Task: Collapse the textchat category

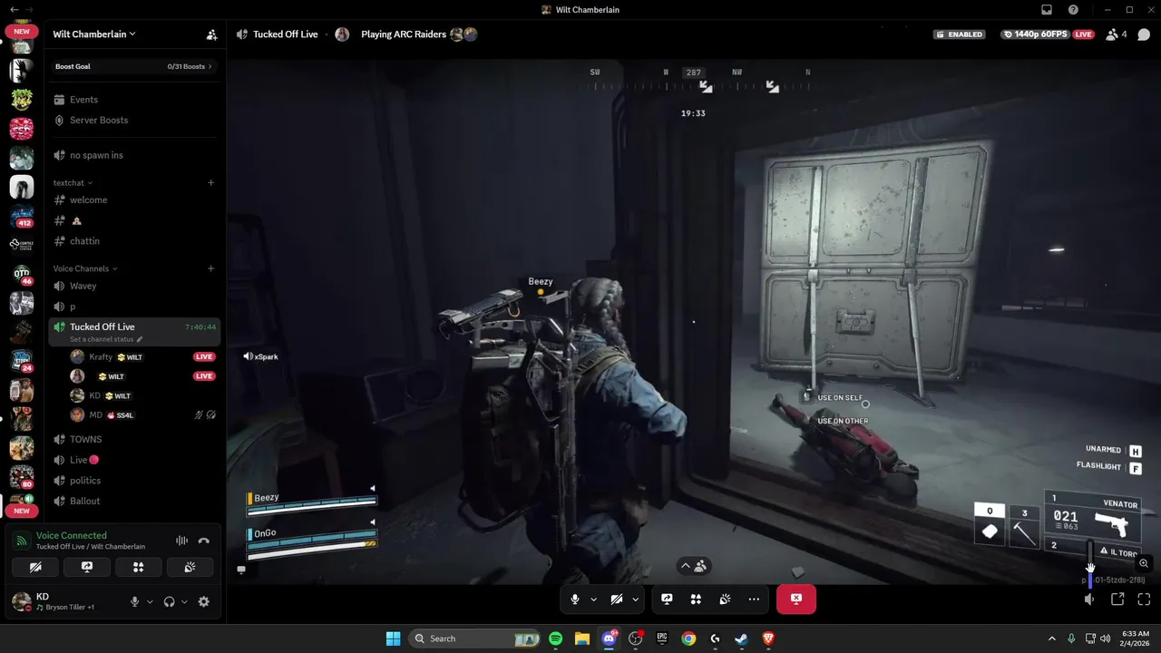Action: click(x=73, y=183)
